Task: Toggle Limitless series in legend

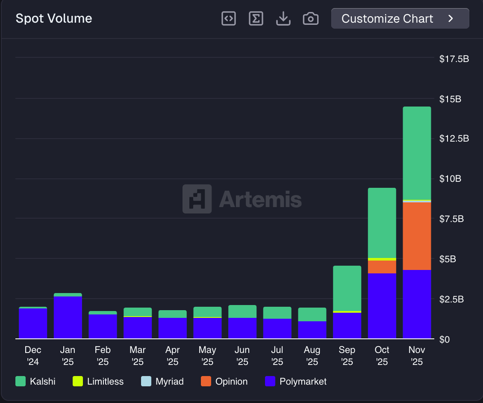Action: click(x=105, y=382)
